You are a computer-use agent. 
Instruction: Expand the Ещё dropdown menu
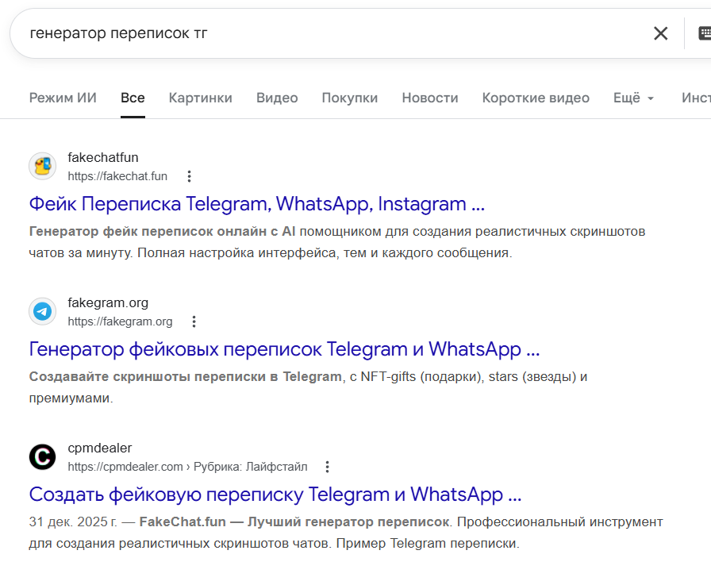click(x=633, y=98)
